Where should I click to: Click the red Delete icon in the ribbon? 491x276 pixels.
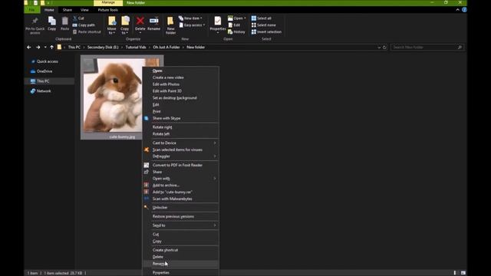coord(140,21)
